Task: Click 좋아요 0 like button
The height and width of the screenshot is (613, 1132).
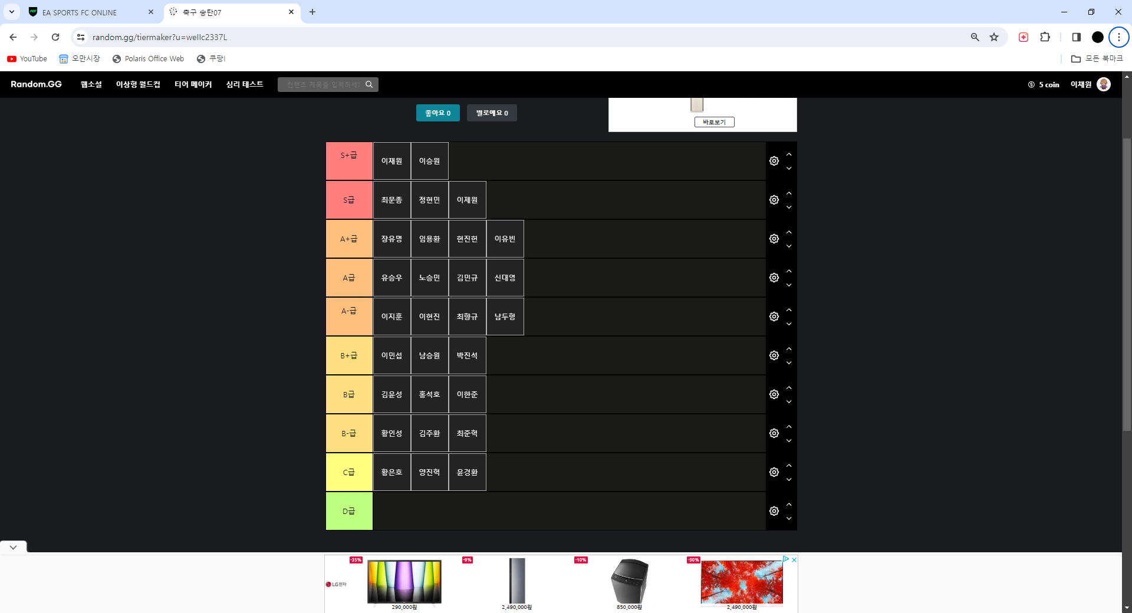Action: pyautogui.click(x=438, y=113)
